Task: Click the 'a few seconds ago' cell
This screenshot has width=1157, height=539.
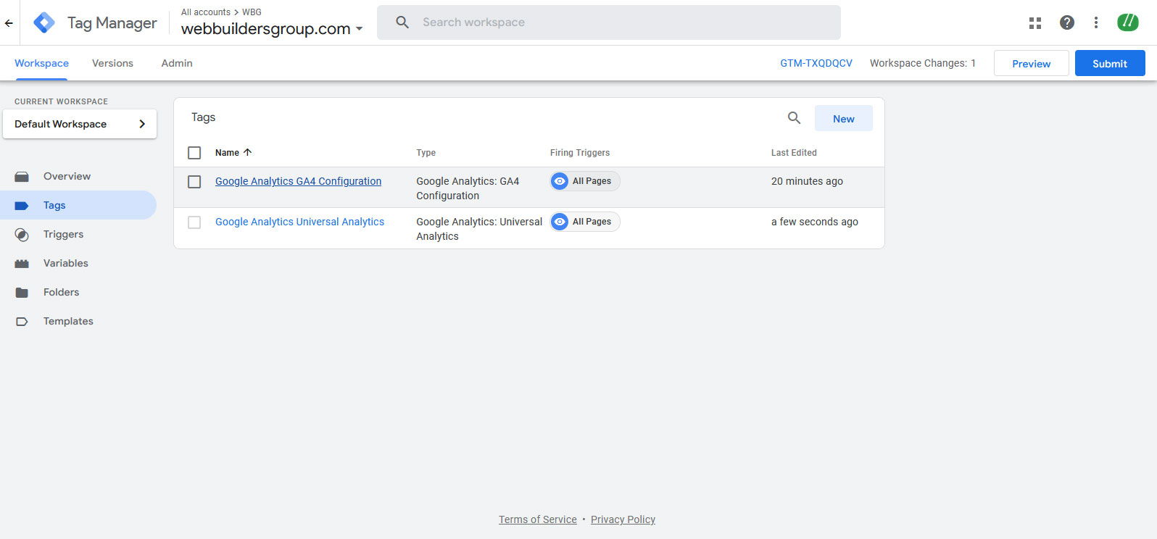Action: tap(815, 222)
